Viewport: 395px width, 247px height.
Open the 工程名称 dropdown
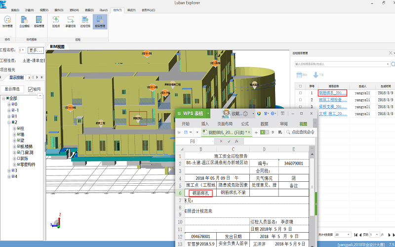pos(22,50)
